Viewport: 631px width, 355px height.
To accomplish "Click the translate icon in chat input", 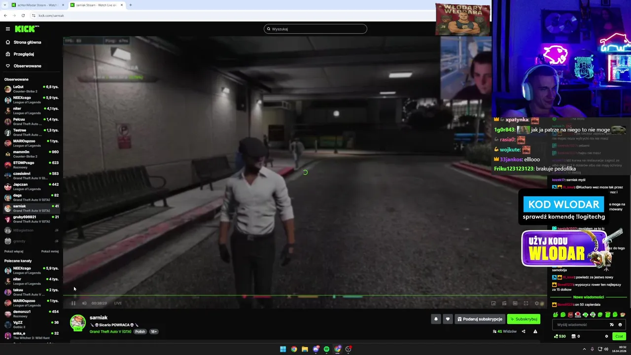I will (x=612, y=325).
